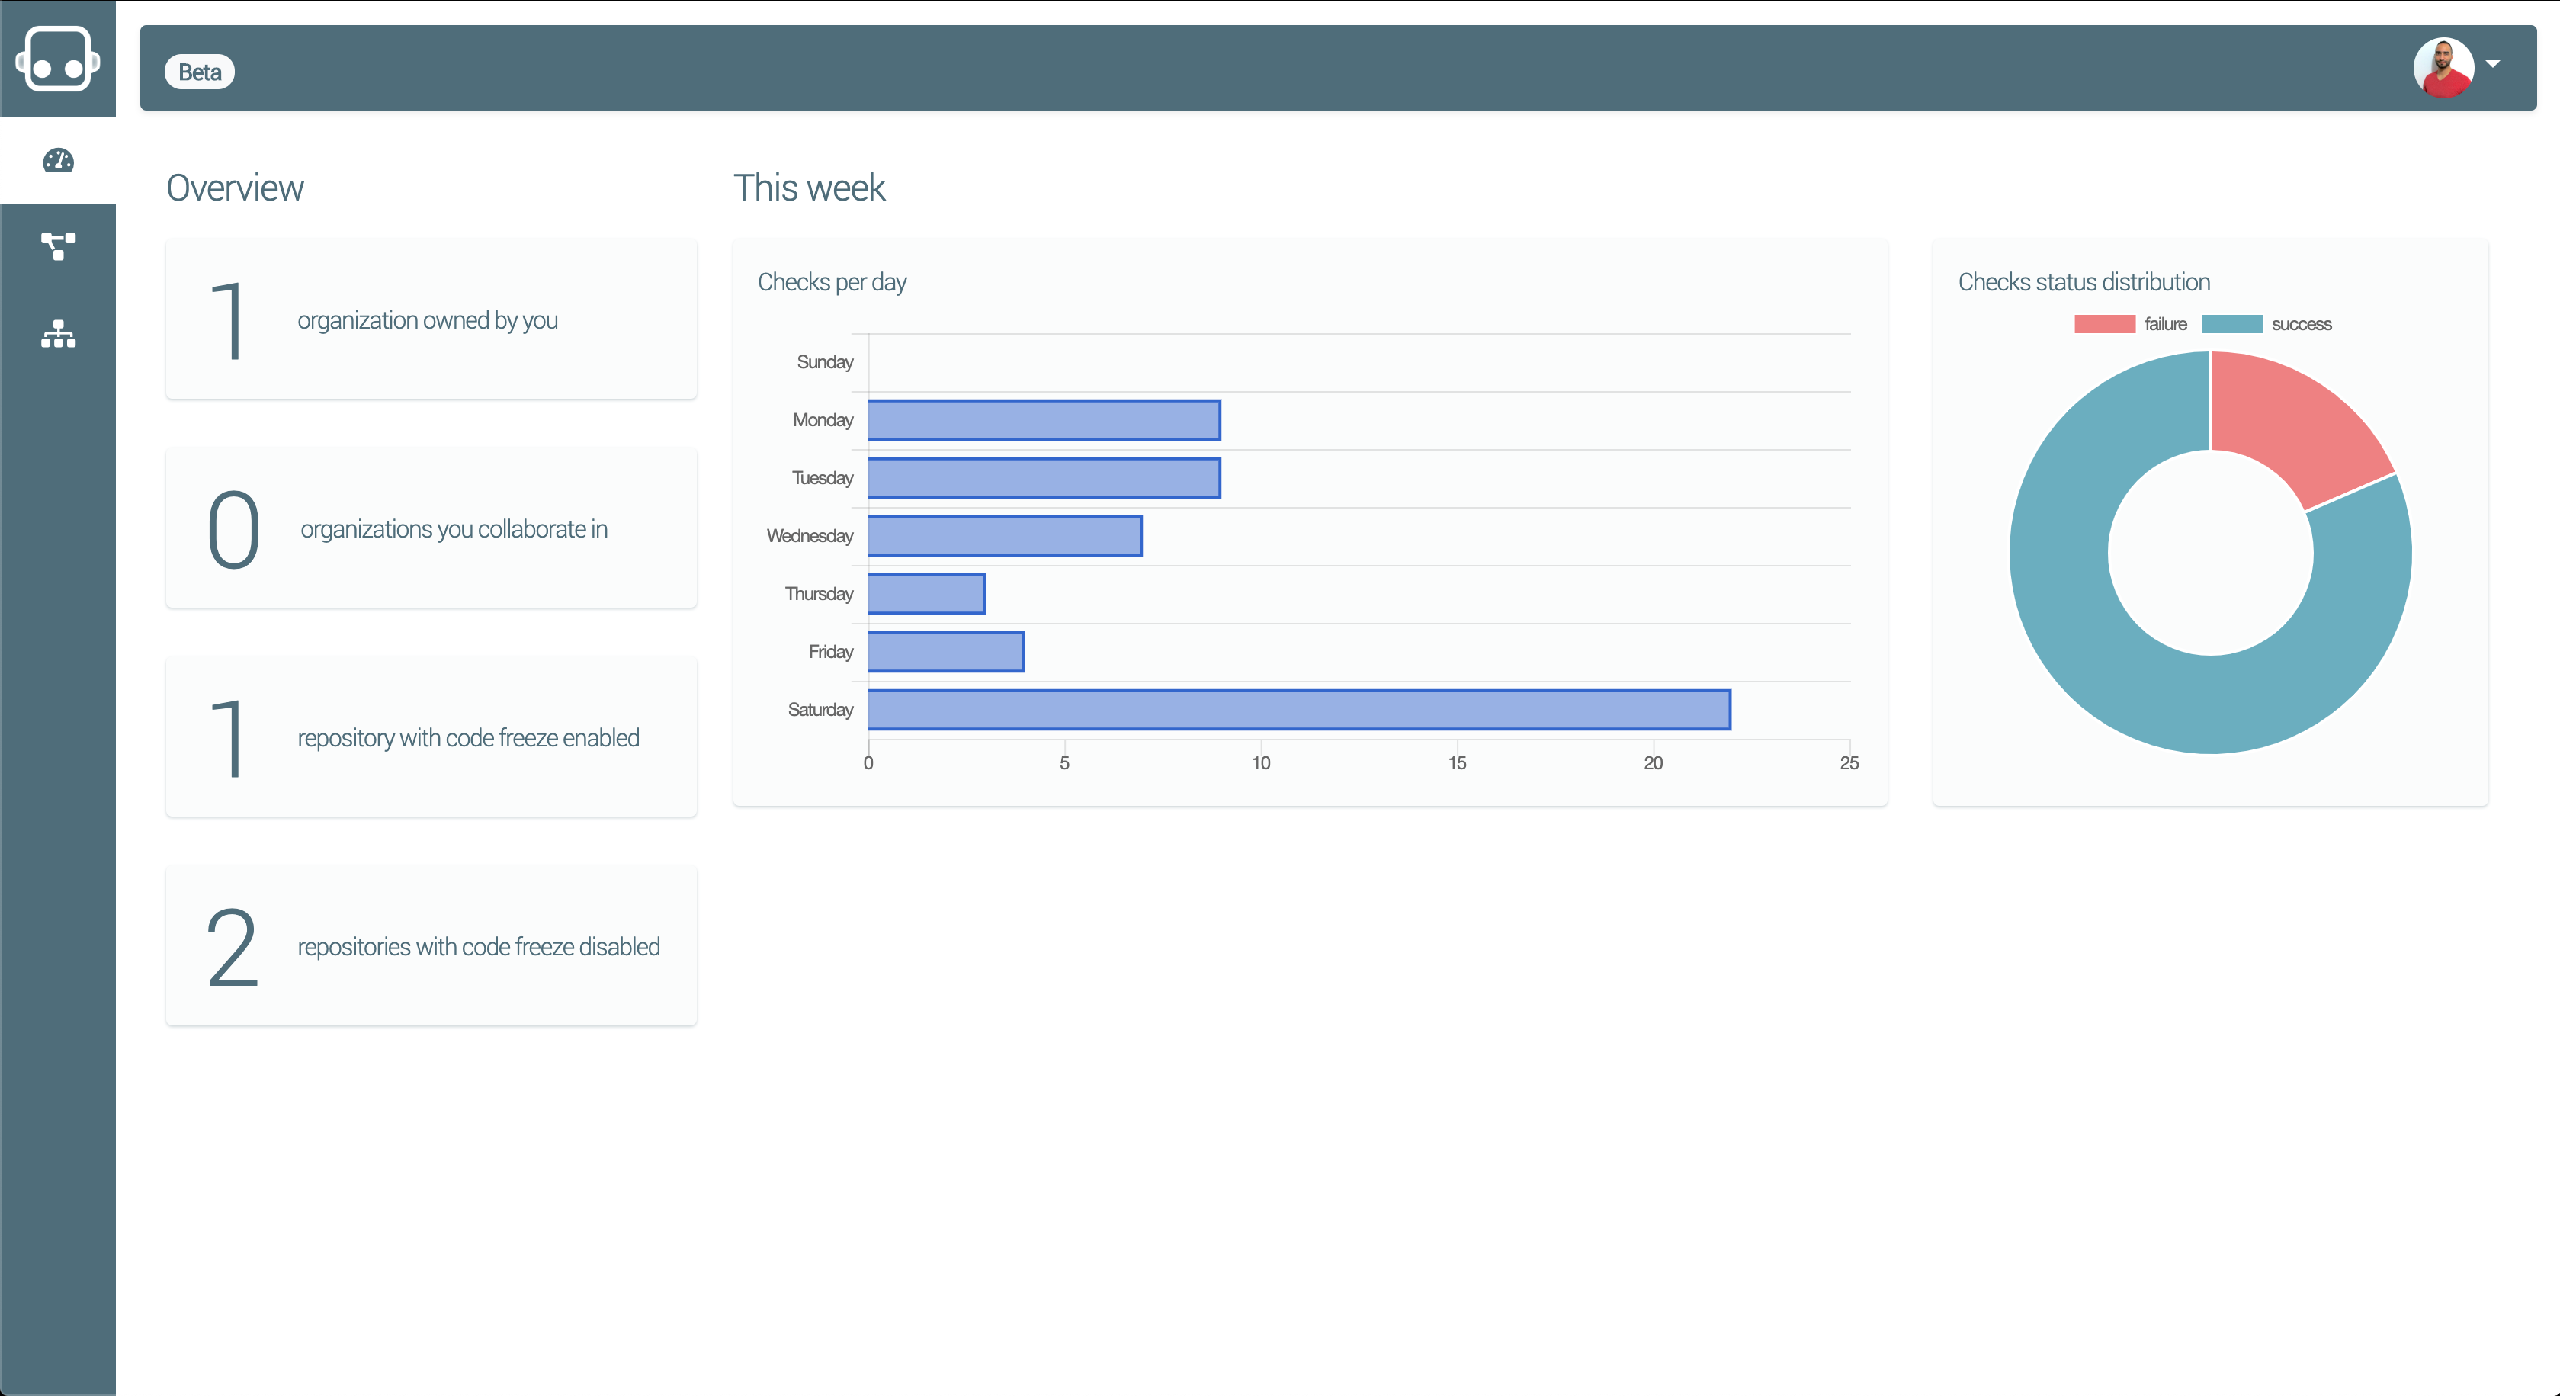The image size is (2560, 1396).
Task: Open organizations you collaborate in card
Action: pos(430,528)
